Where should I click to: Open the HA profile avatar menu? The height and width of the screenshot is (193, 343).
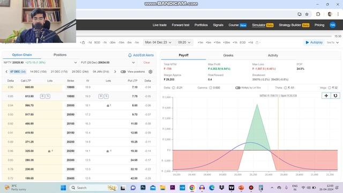(x=332, y=25)
